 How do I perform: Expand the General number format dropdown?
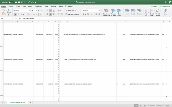click(x=91, y=11)
